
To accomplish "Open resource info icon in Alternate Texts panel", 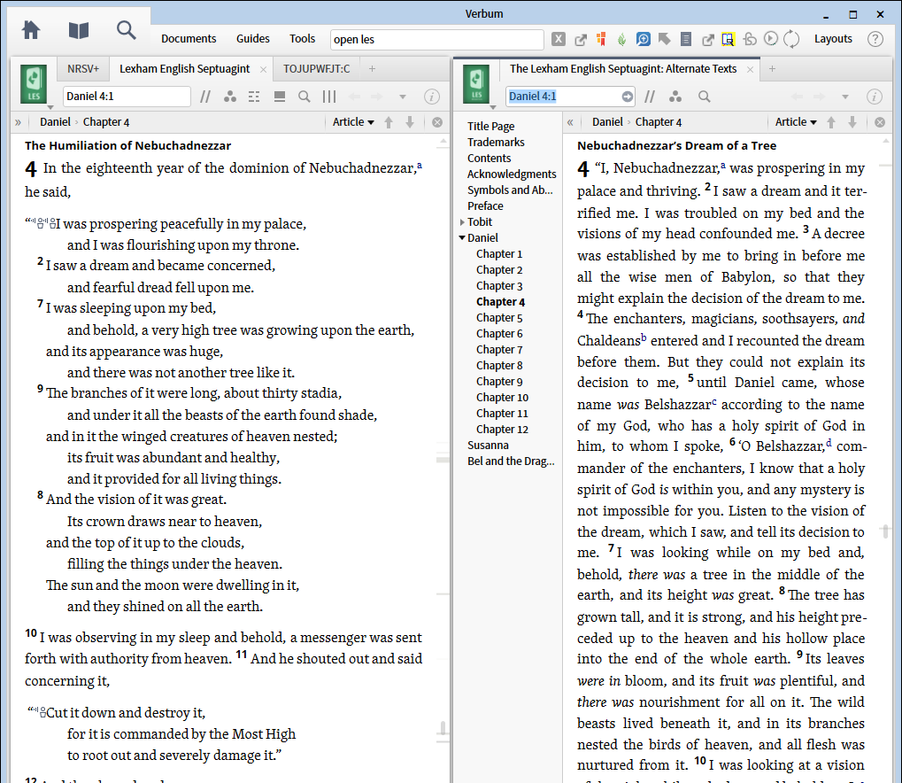I will [874, 97].
